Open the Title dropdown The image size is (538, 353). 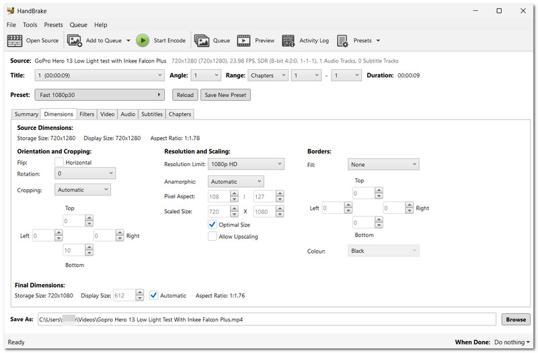(100, 75)
